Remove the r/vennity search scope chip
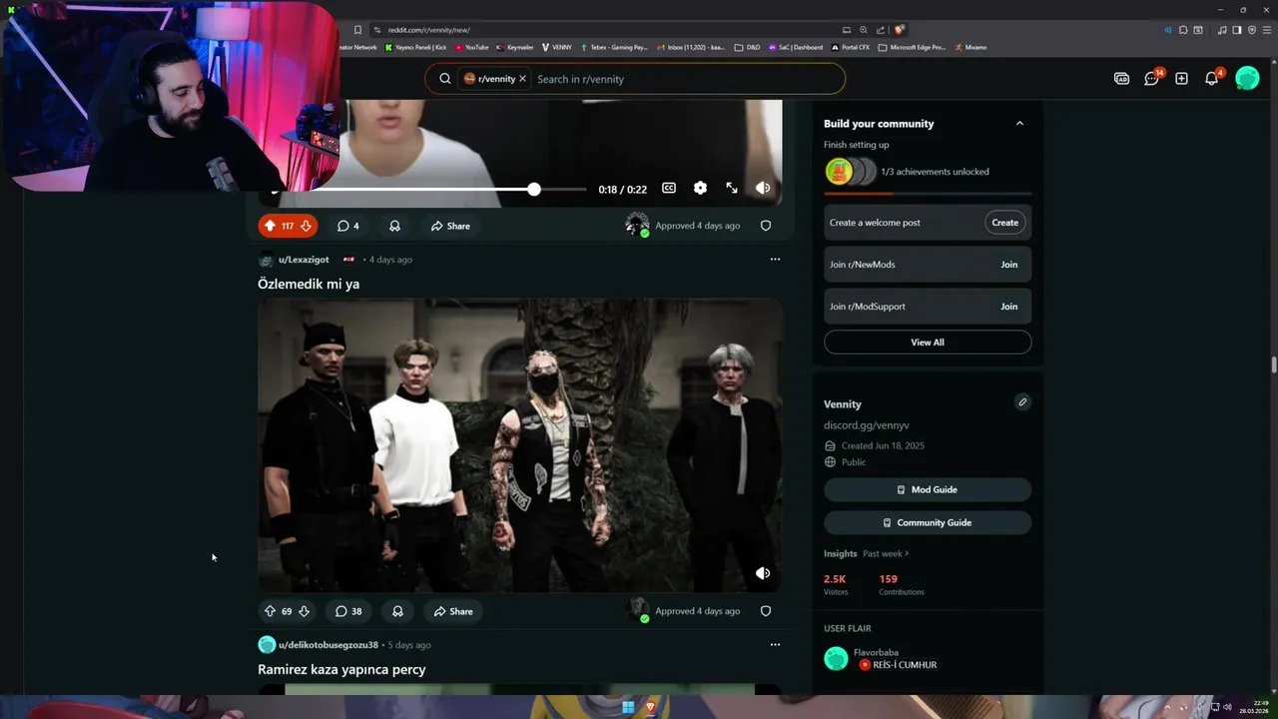1278x719 pixels. (522, 79)
